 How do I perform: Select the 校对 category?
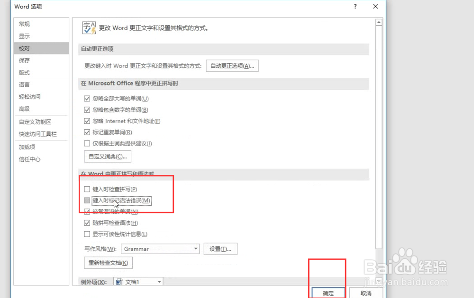pos(41,48)
